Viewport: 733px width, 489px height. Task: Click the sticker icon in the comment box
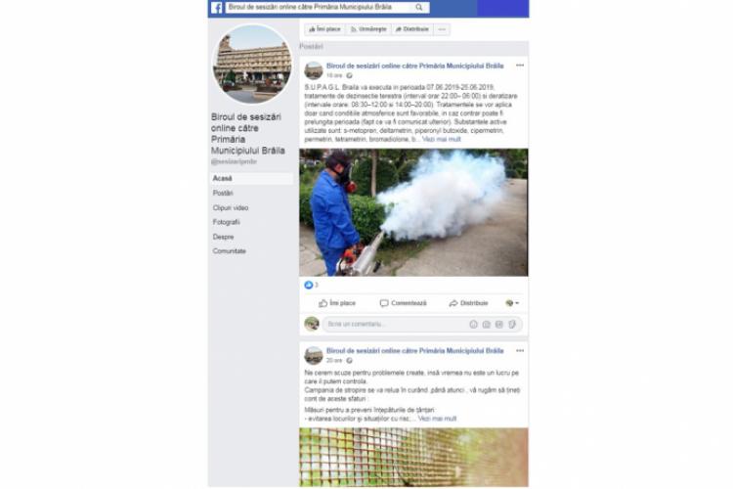tap(512, 325)
